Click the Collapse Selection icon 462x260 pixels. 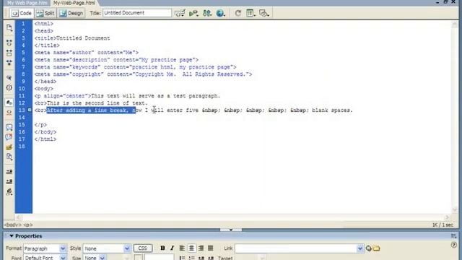coord(9,53)
